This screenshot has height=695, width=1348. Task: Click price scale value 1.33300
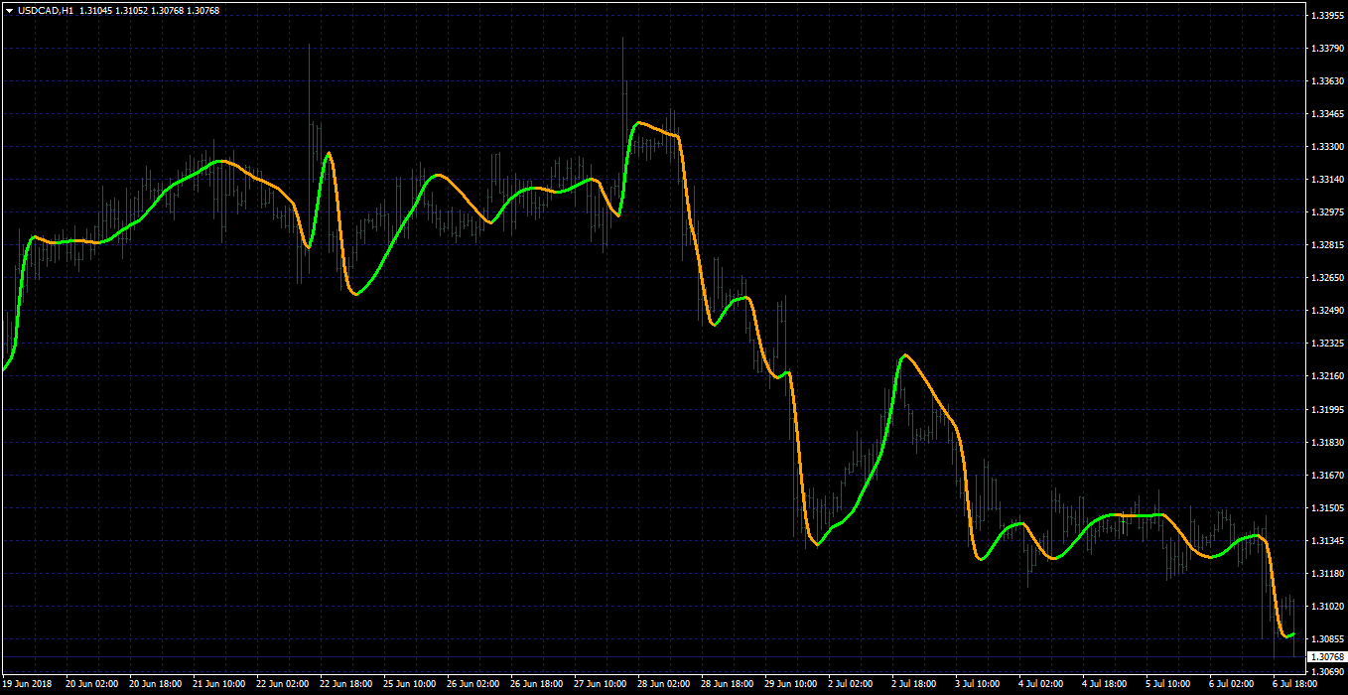tap(1327, 147)
